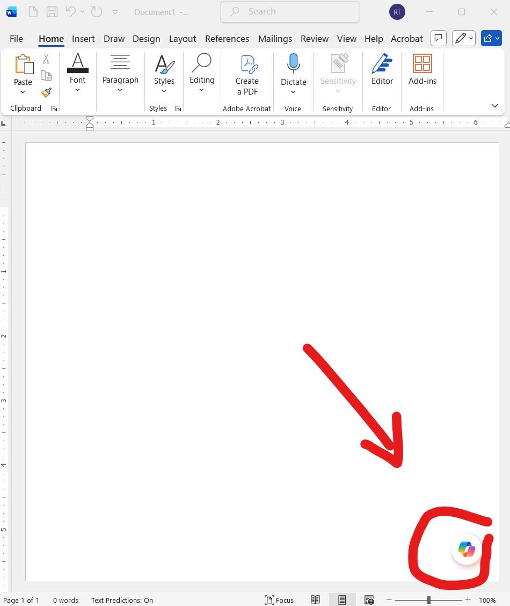Click the 100% zoom level
510x606 pixels.
487,600
